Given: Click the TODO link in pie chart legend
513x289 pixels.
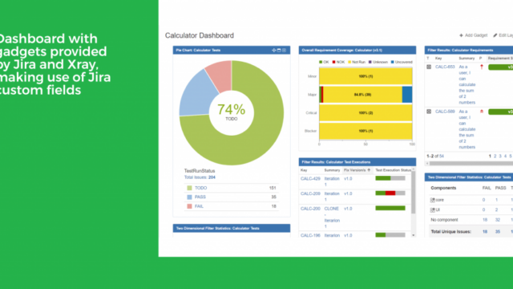Looking at the screenshot, I should pos(201,188).
